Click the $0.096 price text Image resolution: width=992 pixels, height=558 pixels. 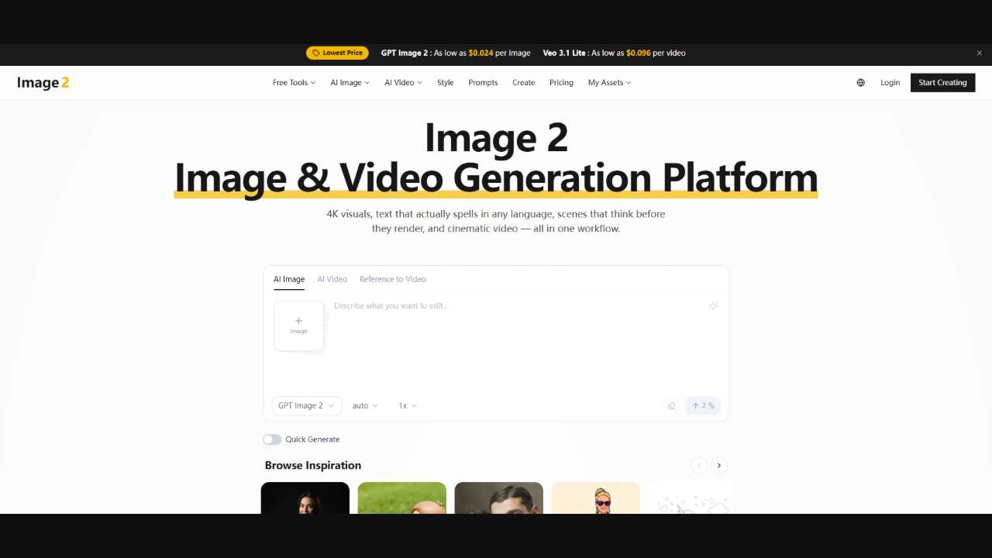point(639,53)
